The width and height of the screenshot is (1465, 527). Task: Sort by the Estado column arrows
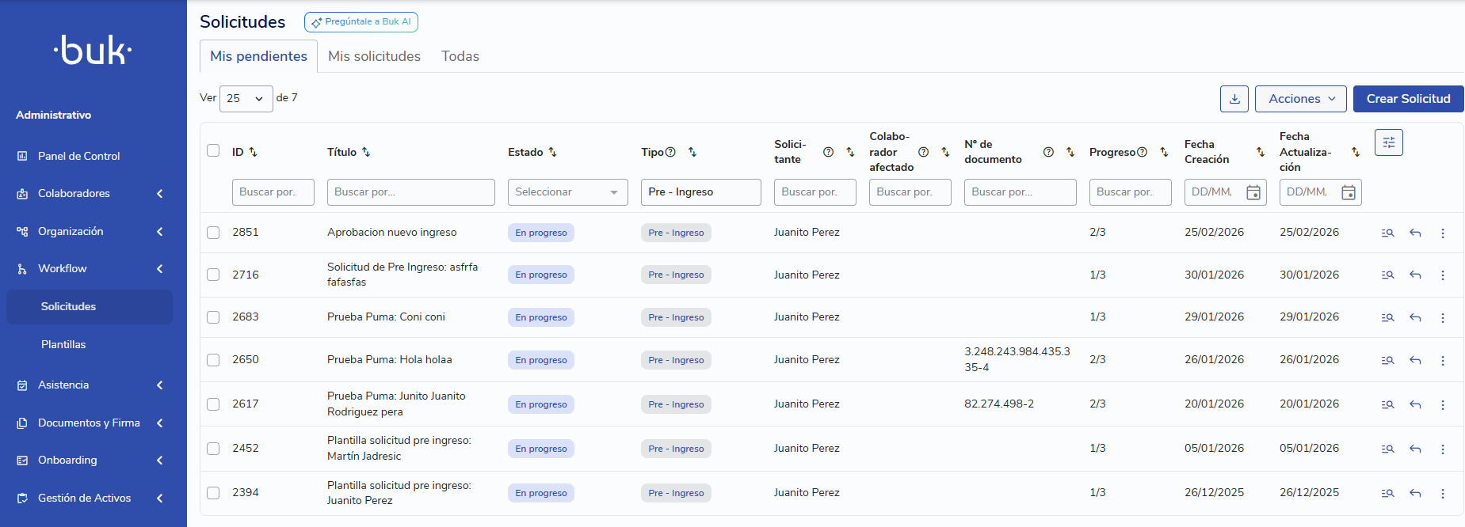coord(552,152)
